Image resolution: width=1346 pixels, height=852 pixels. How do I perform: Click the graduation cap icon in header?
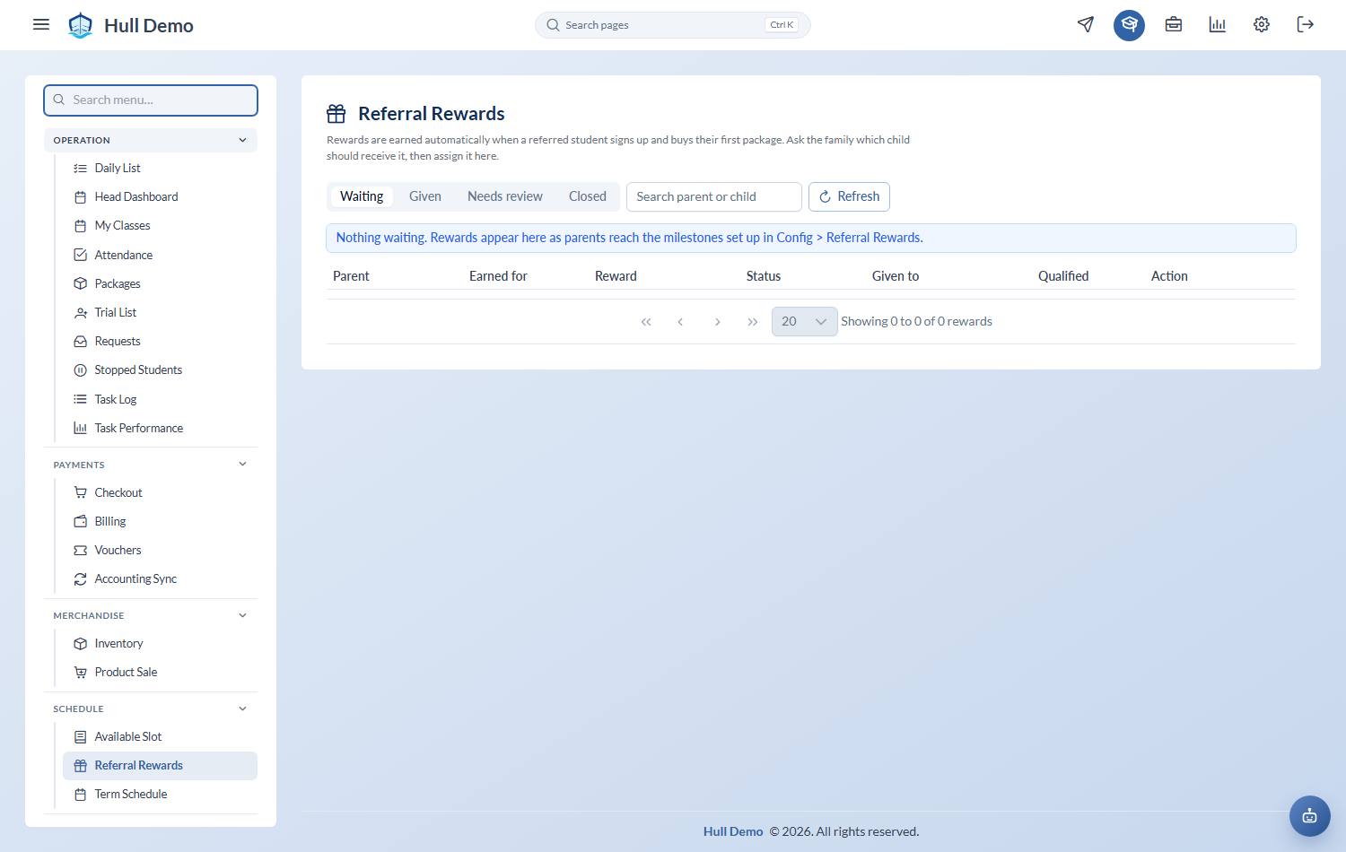1129,24
